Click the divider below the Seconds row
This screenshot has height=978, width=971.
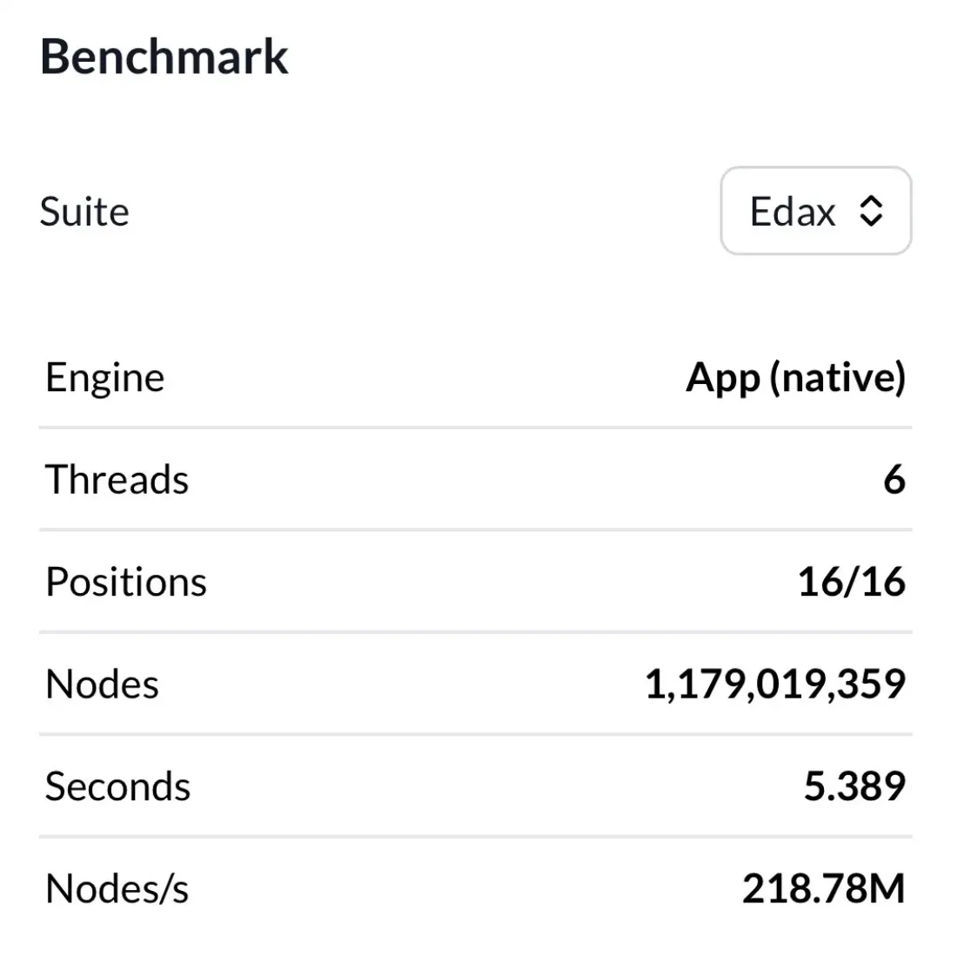click(x=476, y=837)
